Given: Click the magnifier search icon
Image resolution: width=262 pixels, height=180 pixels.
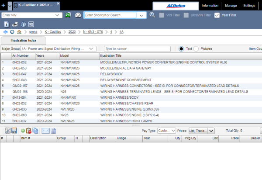Looking at the screenshot, I should click(x=152, y=15).
